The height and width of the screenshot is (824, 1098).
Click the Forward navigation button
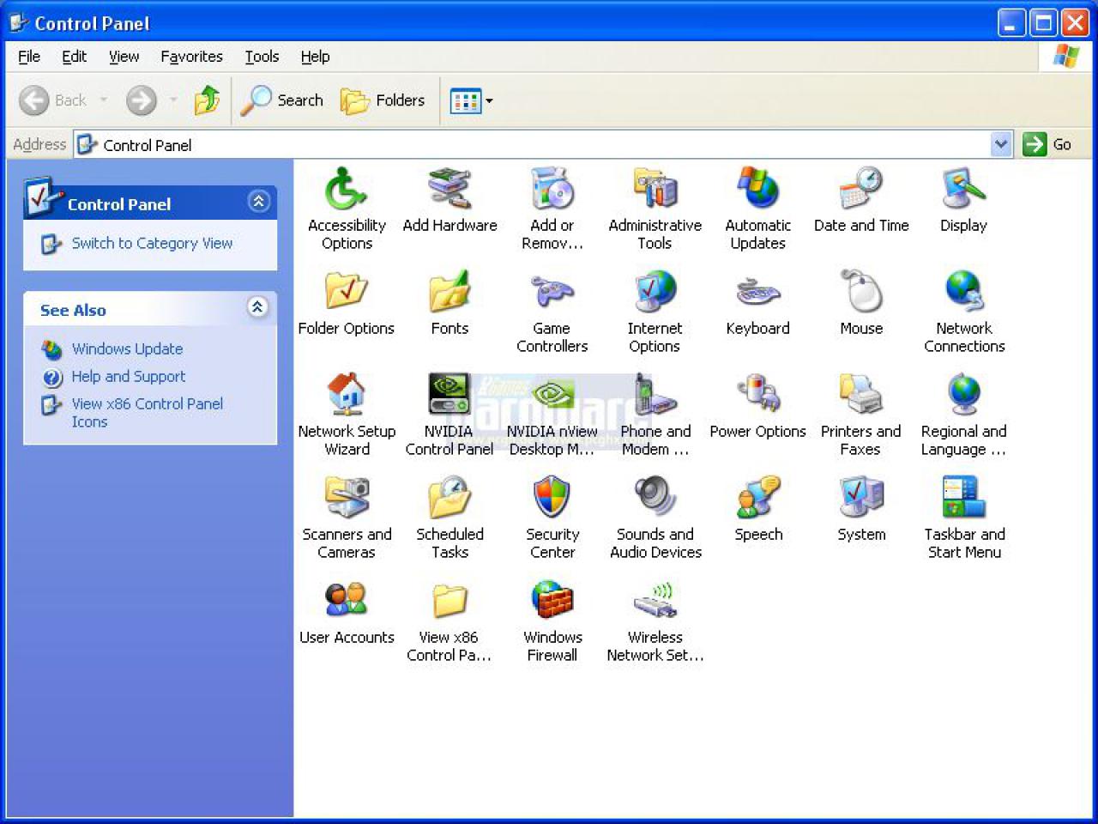[x=142, y=100]
